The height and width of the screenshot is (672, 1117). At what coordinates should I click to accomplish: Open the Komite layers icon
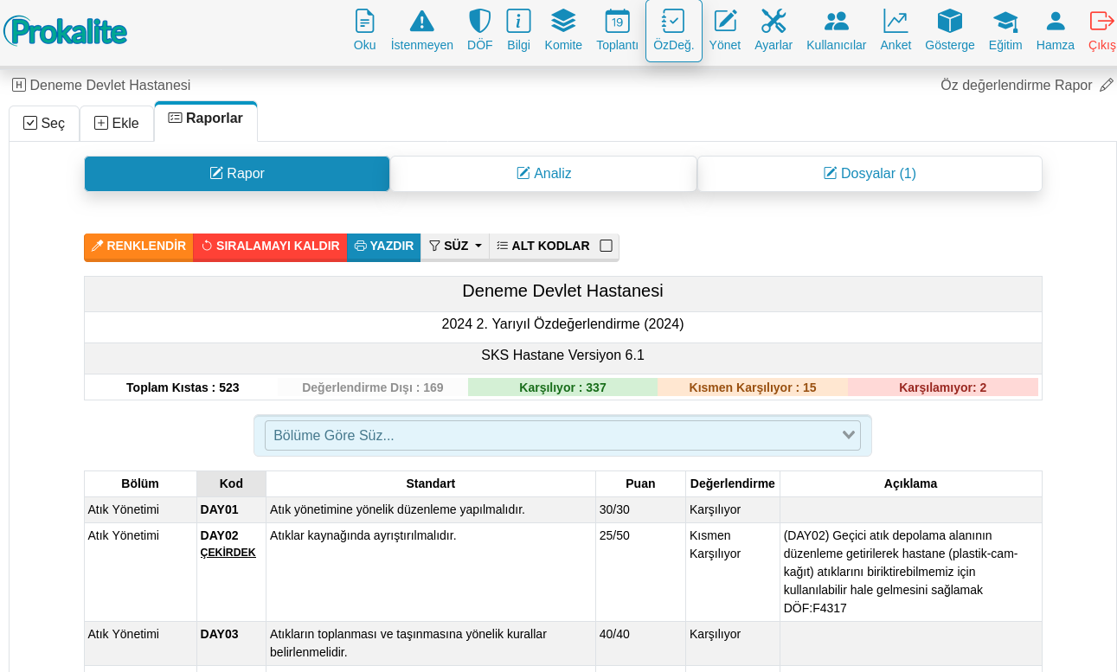click(563, 21)
